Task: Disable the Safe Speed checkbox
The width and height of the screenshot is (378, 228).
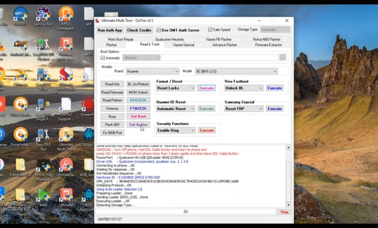Action: (x=210, y=30)
